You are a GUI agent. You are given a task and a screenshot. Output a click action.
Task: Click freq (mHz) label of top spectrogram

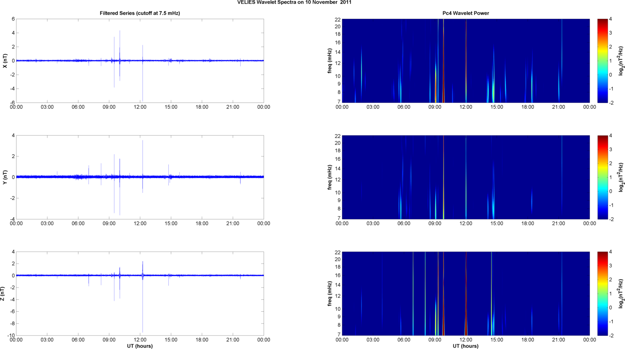click(330, 61)
